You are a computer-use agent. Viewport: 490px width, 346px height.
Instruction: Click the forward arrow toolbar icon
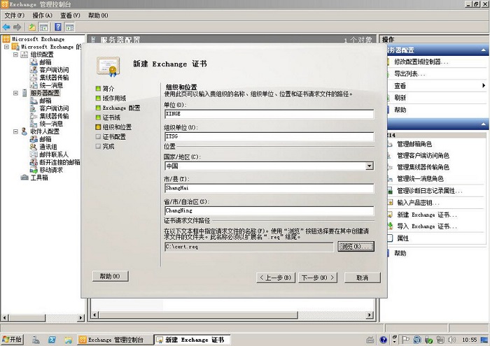[17, 27]
